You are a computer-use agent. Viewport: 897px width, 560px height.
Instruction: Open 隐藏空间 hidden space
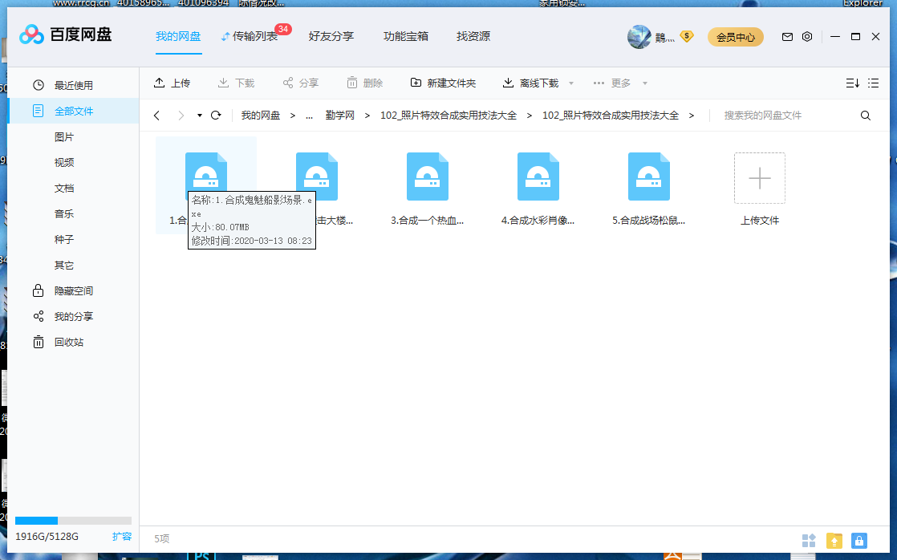[x=73, y=290]
